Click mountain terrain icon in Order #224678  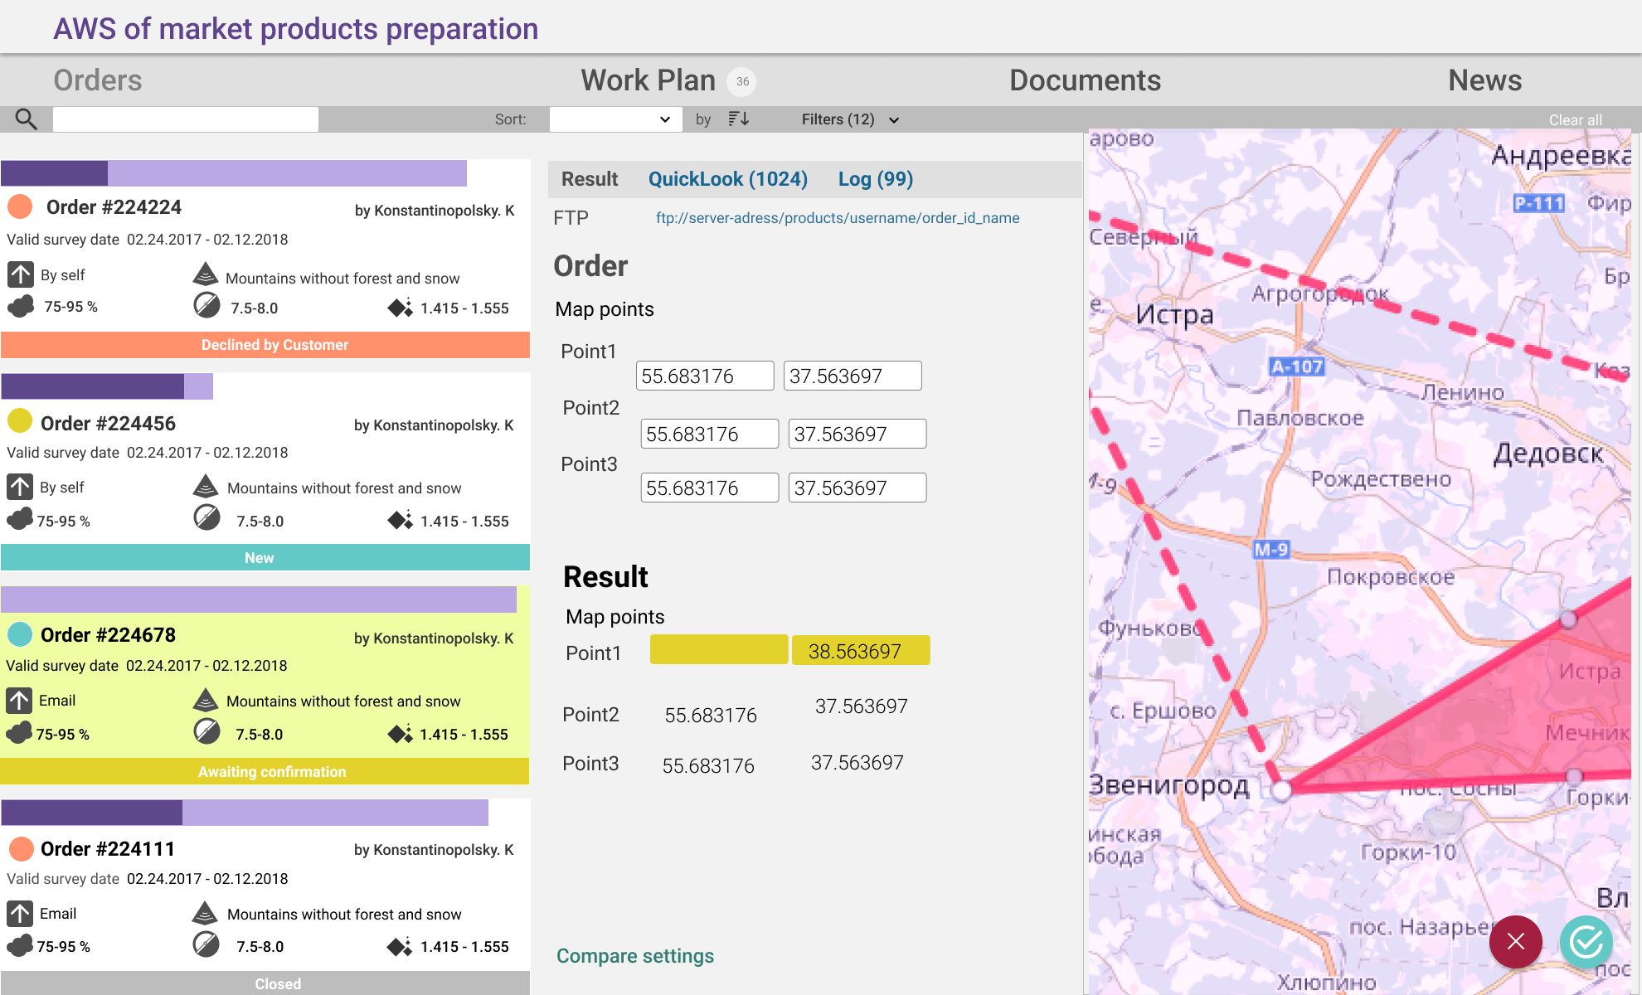pyautogui.click(x=205, y=701)
